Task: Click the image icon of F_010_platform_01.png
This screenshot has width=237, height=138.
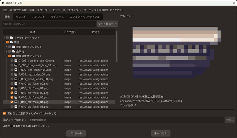Action: click(16, 88)
